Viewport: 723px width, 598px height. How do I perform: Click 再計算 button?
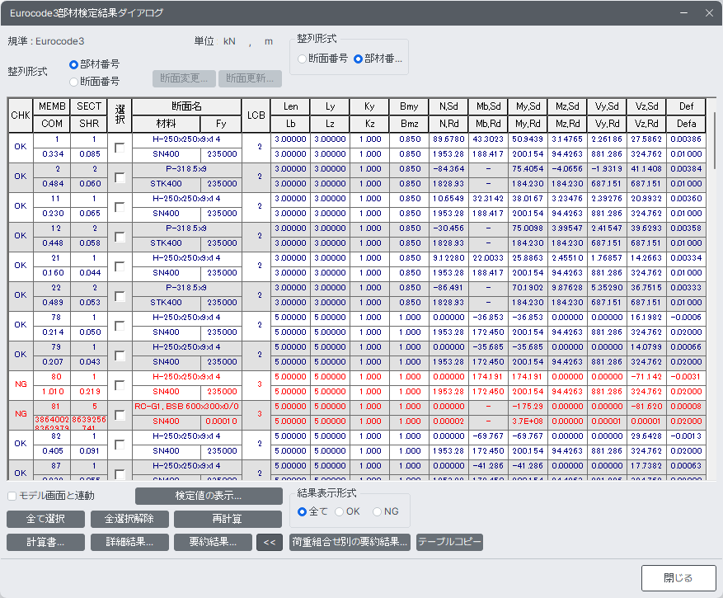228,519
